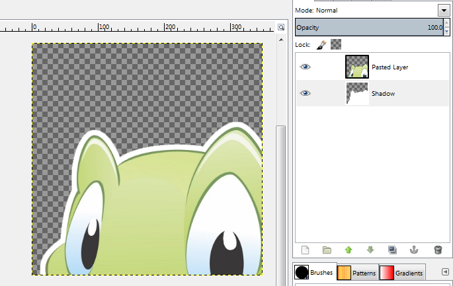Toggle lock pixels paintbrush icon
Image resolution: width=453 pixels, height=286 pixels.
321,44
